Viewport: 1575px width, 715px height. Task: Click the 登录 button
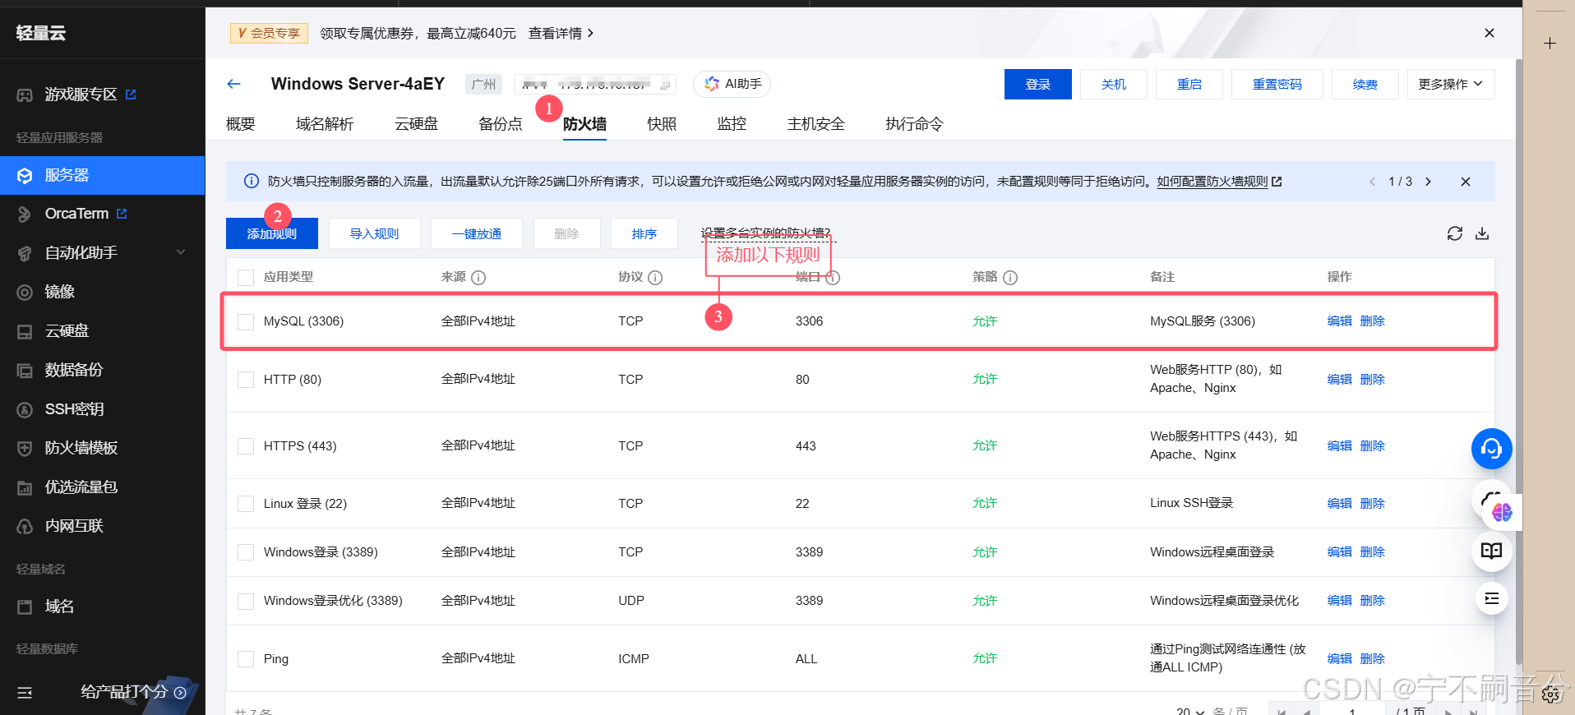(1038, 84)
